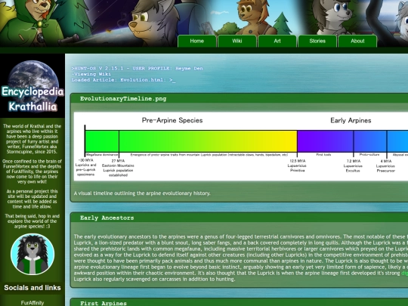This screenshot has height=306, width=408.
Task: Open the Stories navigation tab
Action: coord(317,41)
